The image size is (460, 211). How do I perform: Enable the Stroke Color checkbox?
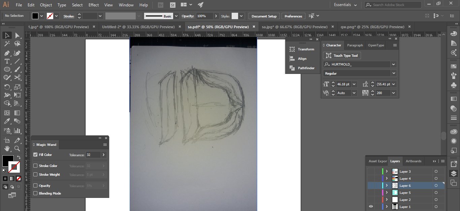point(35,166)
